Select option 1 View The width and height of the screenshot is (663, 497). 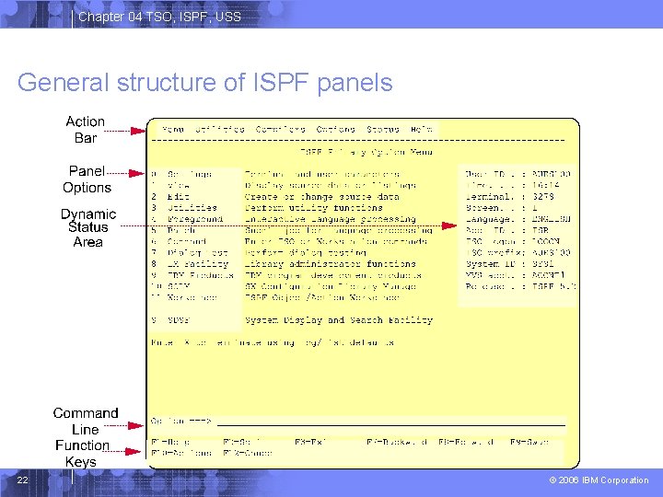(171, 186)
